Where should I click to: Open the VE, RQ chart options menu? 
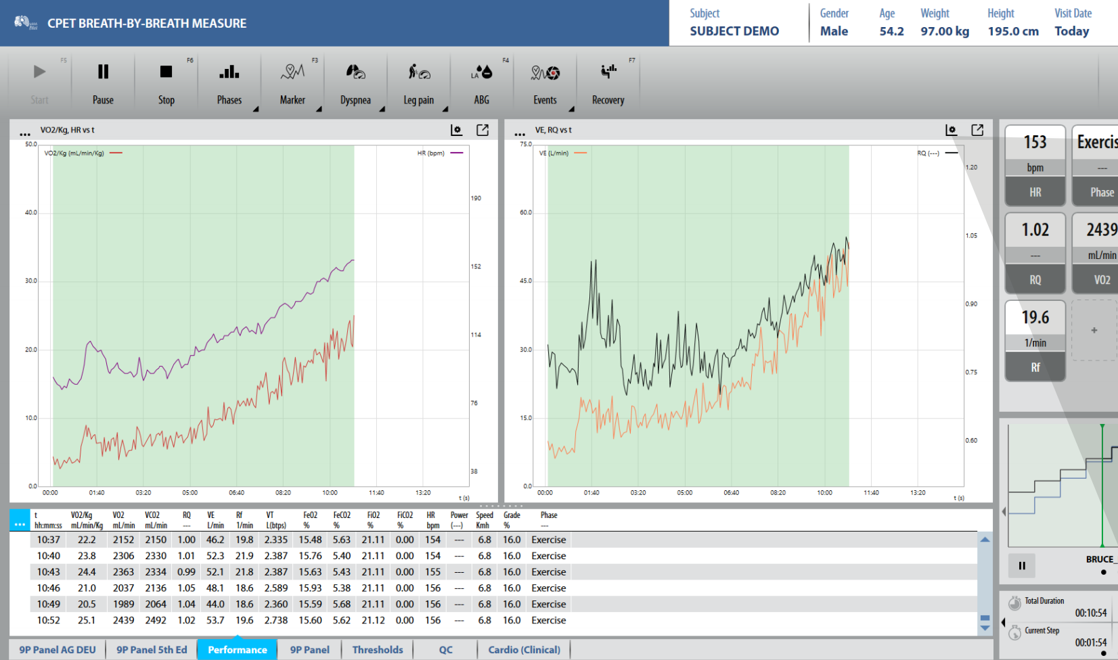(x=520, y=133)
